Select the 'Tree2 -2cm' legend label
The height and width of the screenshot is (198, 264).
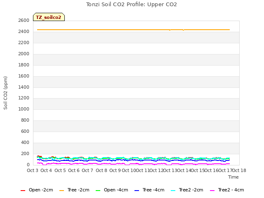pos(191,190)
